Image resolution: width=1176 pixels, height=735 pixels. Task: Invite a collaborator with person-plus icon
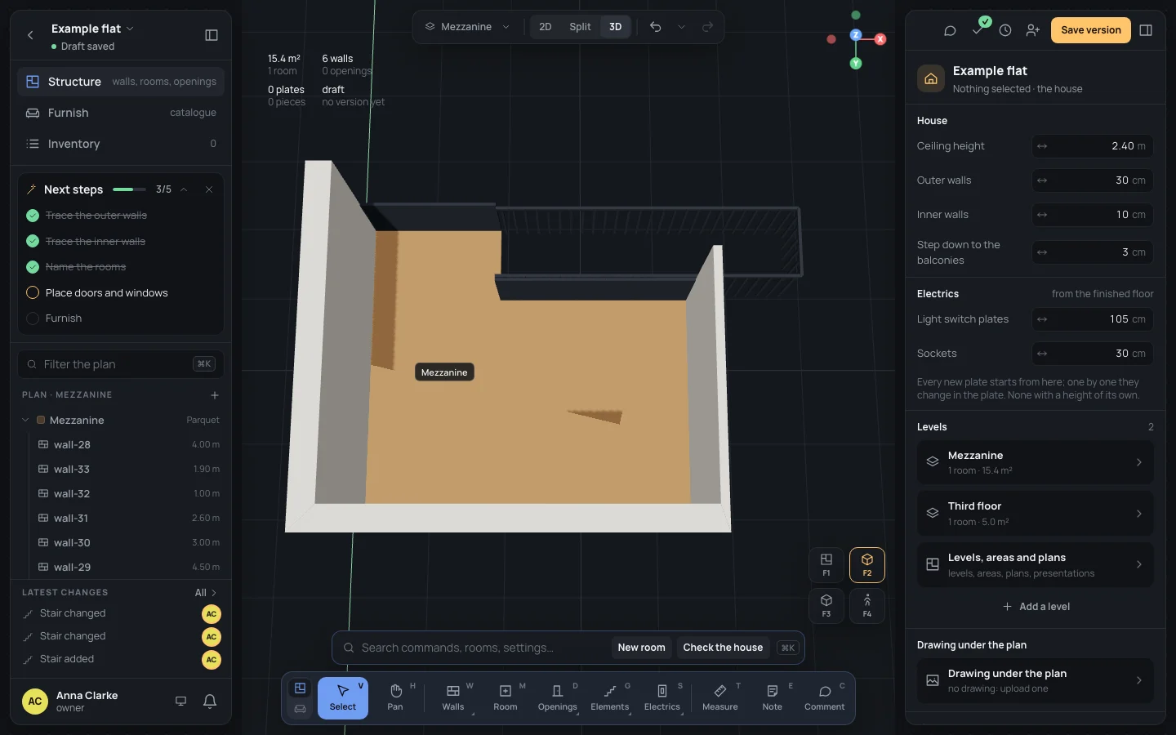click(1033, 30)
